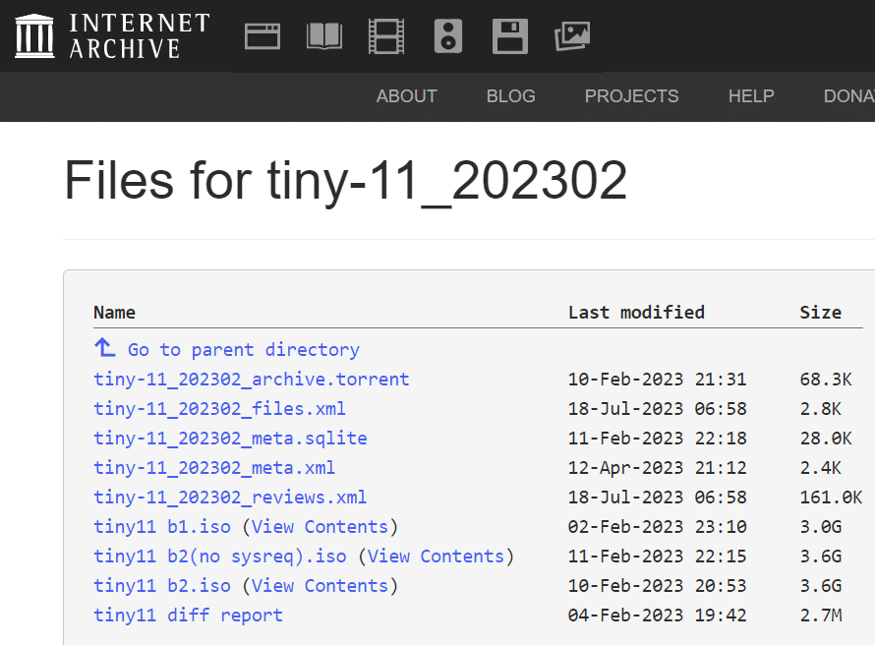
Task: Open the BLOG menu item
Action: pos(510,96)
